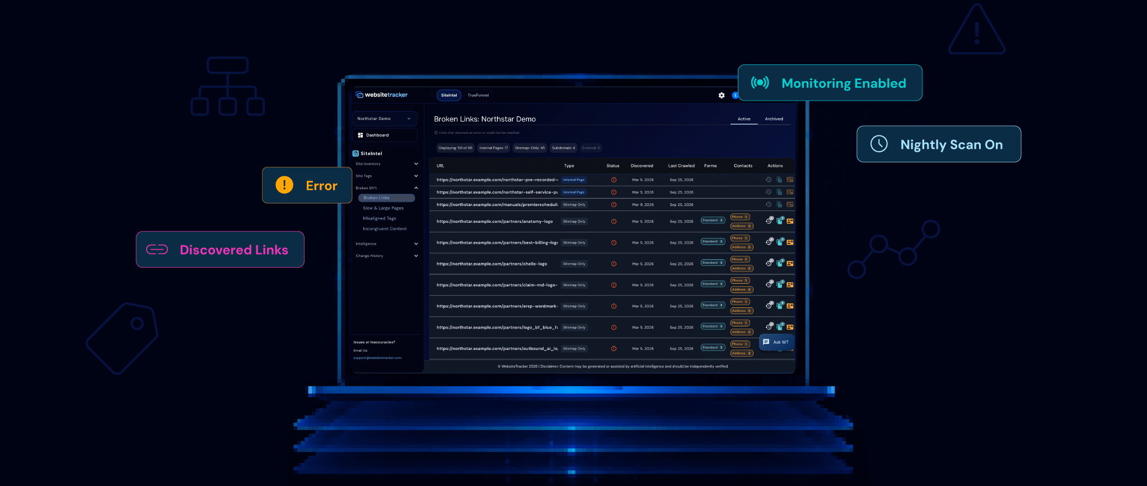Filter by Internal Pages: 17 chip

pos(494,148)
